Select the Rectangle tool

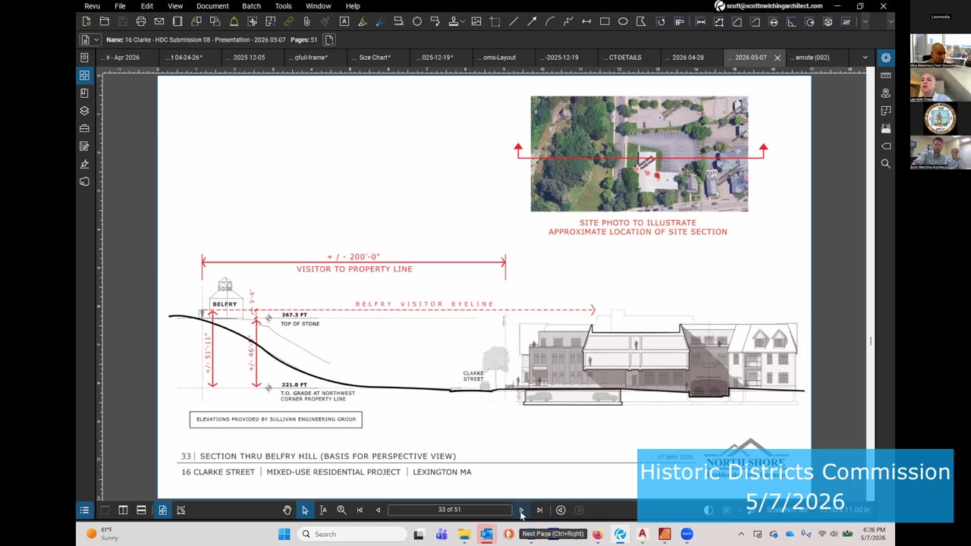pos(605,22)
